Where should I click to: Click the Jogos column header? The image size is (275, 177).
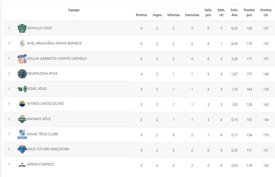tap(157, 15)
